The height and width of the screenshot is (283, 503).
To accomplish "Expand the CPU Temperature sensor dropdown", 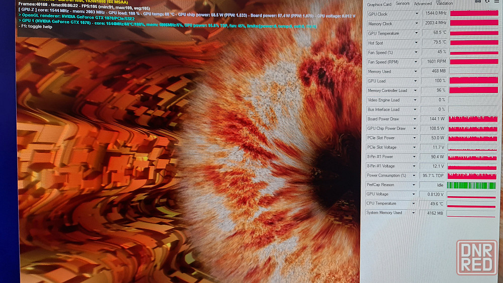I will (416, 204).
